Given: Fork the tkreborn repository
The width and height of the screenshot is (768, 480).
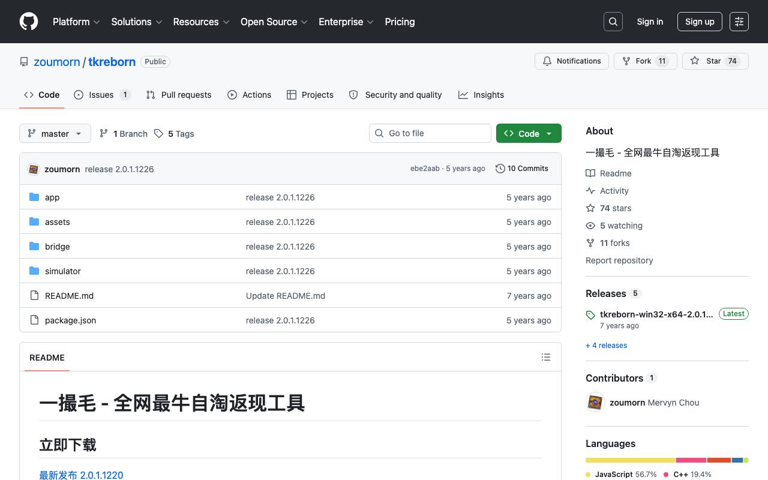Looking at the screenshot, I should point(646,61).
